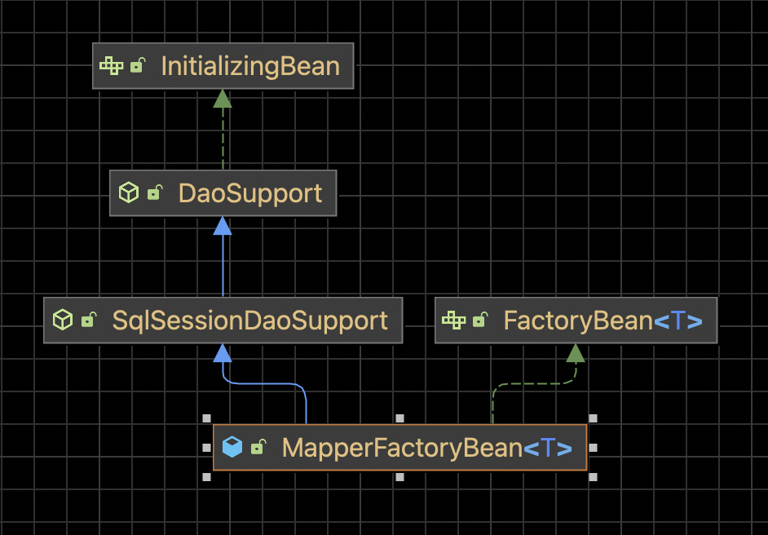This screenshot has height=535, width=768.
Task: Click the lock icon on MapperFactoryBean
Action: point(258,447)
